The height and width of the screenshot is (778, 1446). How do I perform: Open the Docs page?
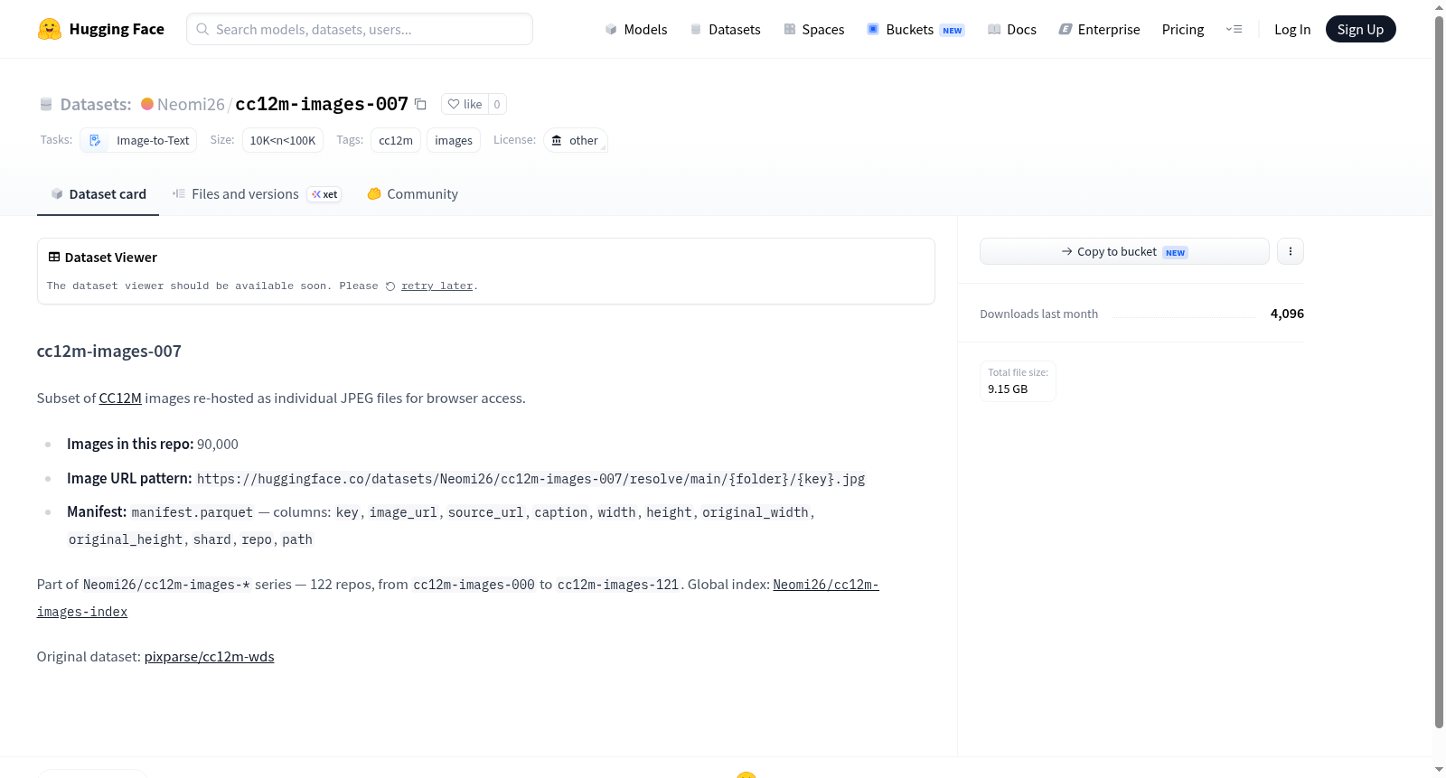1012,29
